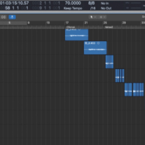Click the No In MIDI indicator

[105, 3]
